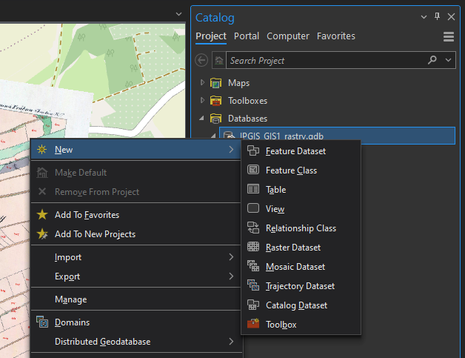The image size is (465, 358).
Task: Switch to the Favorites tab
Action: point(335,36)
